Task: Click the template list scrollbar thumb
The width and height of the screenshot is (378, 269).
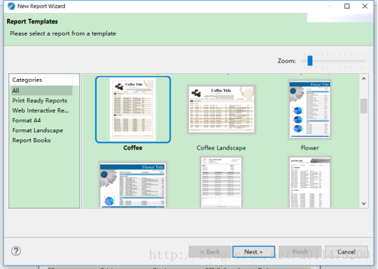Action: (364, 106)
